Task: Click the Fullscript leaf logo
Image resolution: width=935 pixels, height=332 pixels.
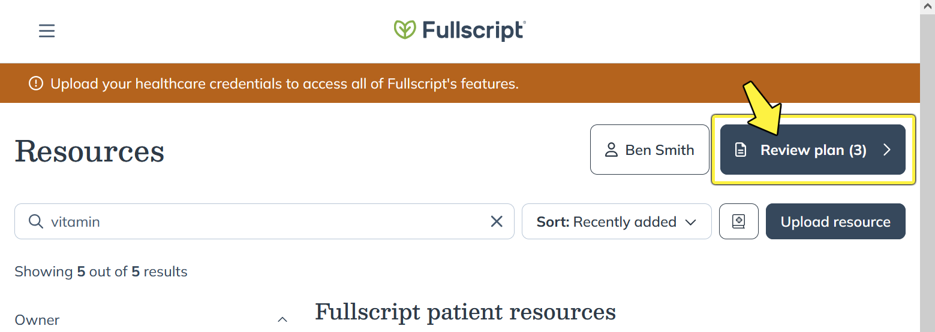Action: coord(405,30)
